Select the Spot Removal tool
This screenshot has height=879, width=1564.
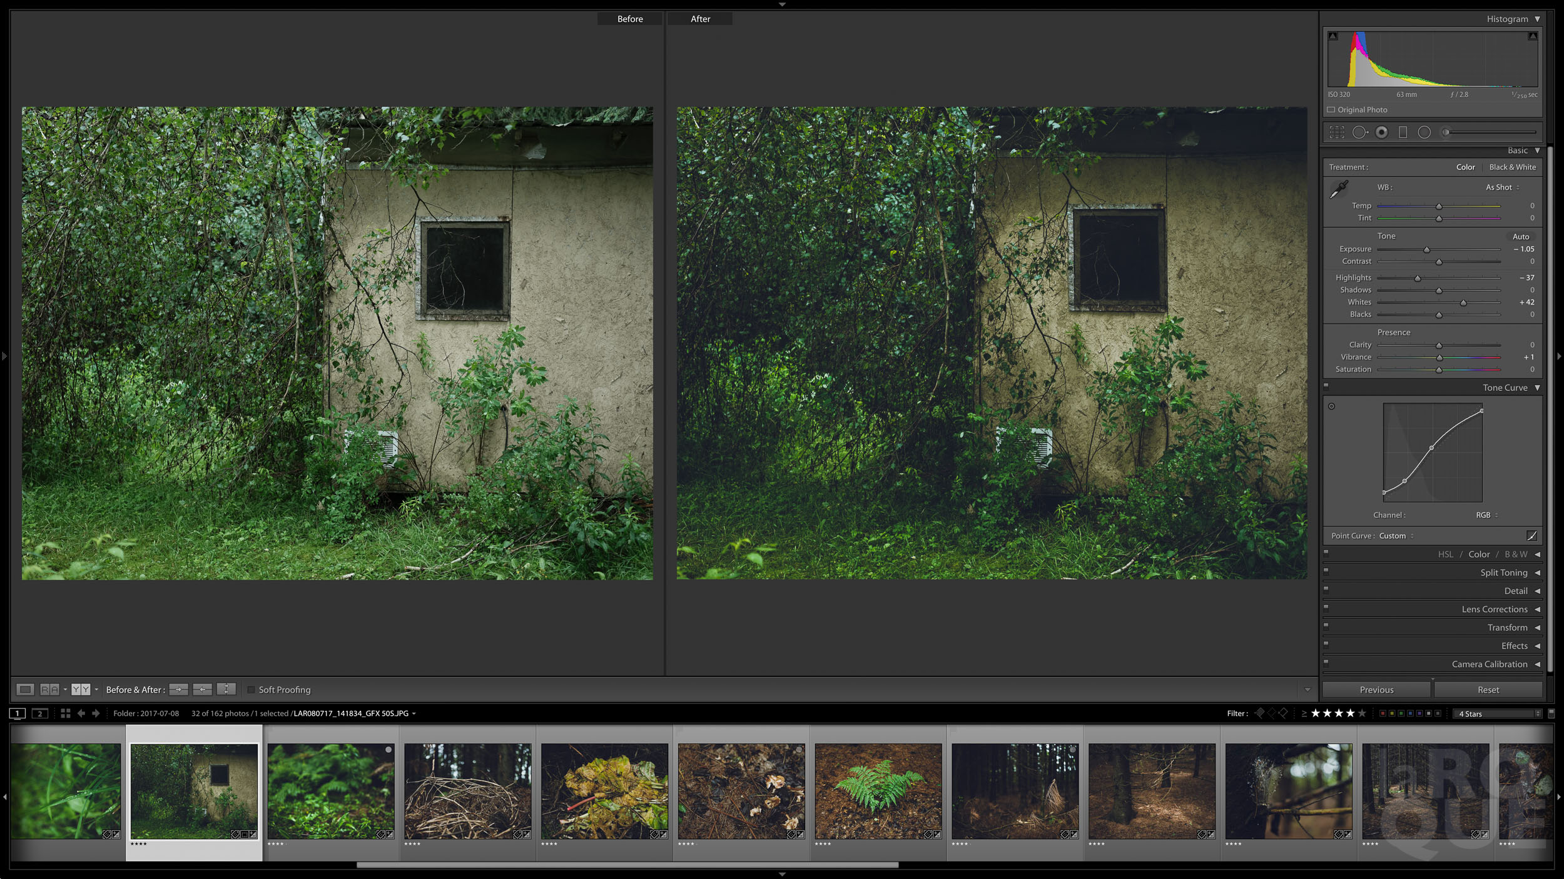click(x=1359, y=132)
